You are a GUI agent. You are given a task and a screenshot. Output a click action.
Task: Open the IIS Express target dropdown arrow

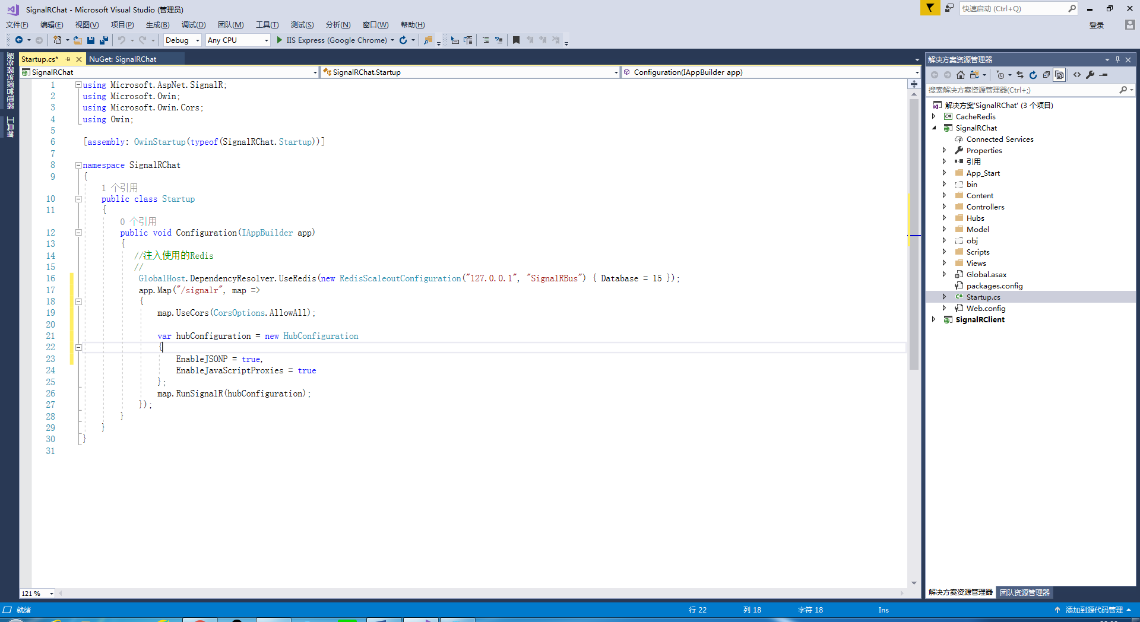392,40
